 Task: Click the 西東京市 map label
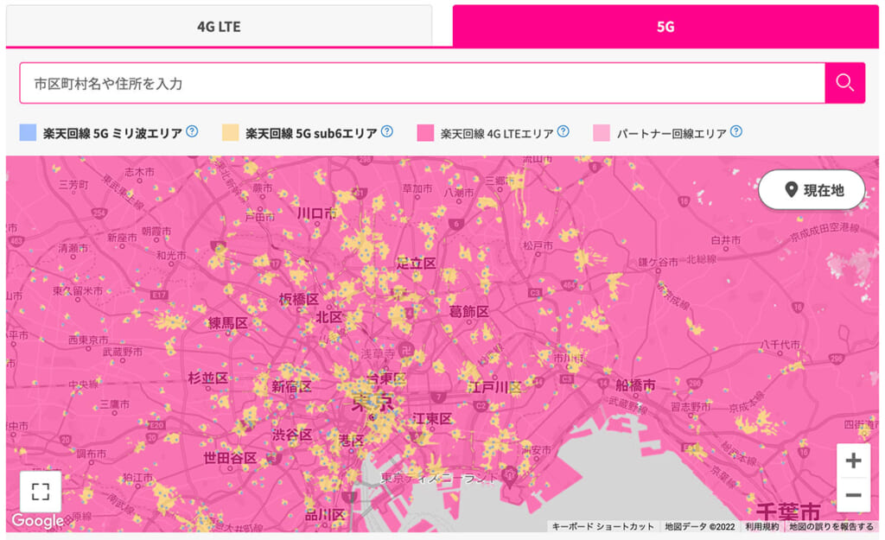coord(88,340)
